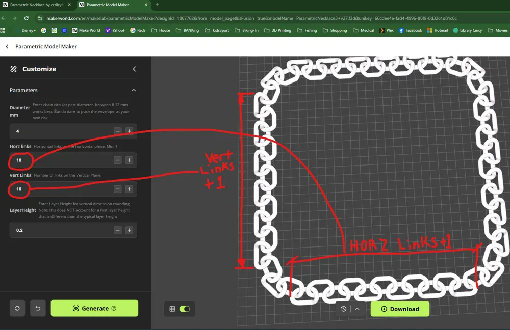
Task: Increase the Horz links value
Action: pyautogui.click(x=129, y=160)
